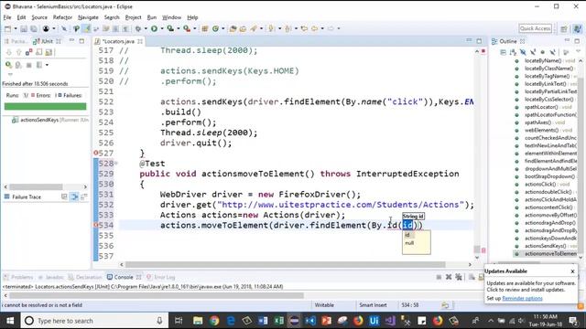The width and height of the screenshot is (586, 329).
Task: Open the File menu
Action: pyautogui.click(x=7, y=17)
